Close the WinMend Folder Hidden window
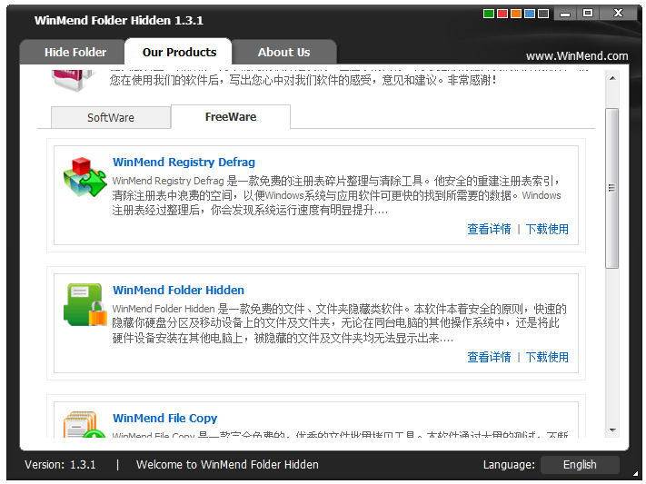 618,14
